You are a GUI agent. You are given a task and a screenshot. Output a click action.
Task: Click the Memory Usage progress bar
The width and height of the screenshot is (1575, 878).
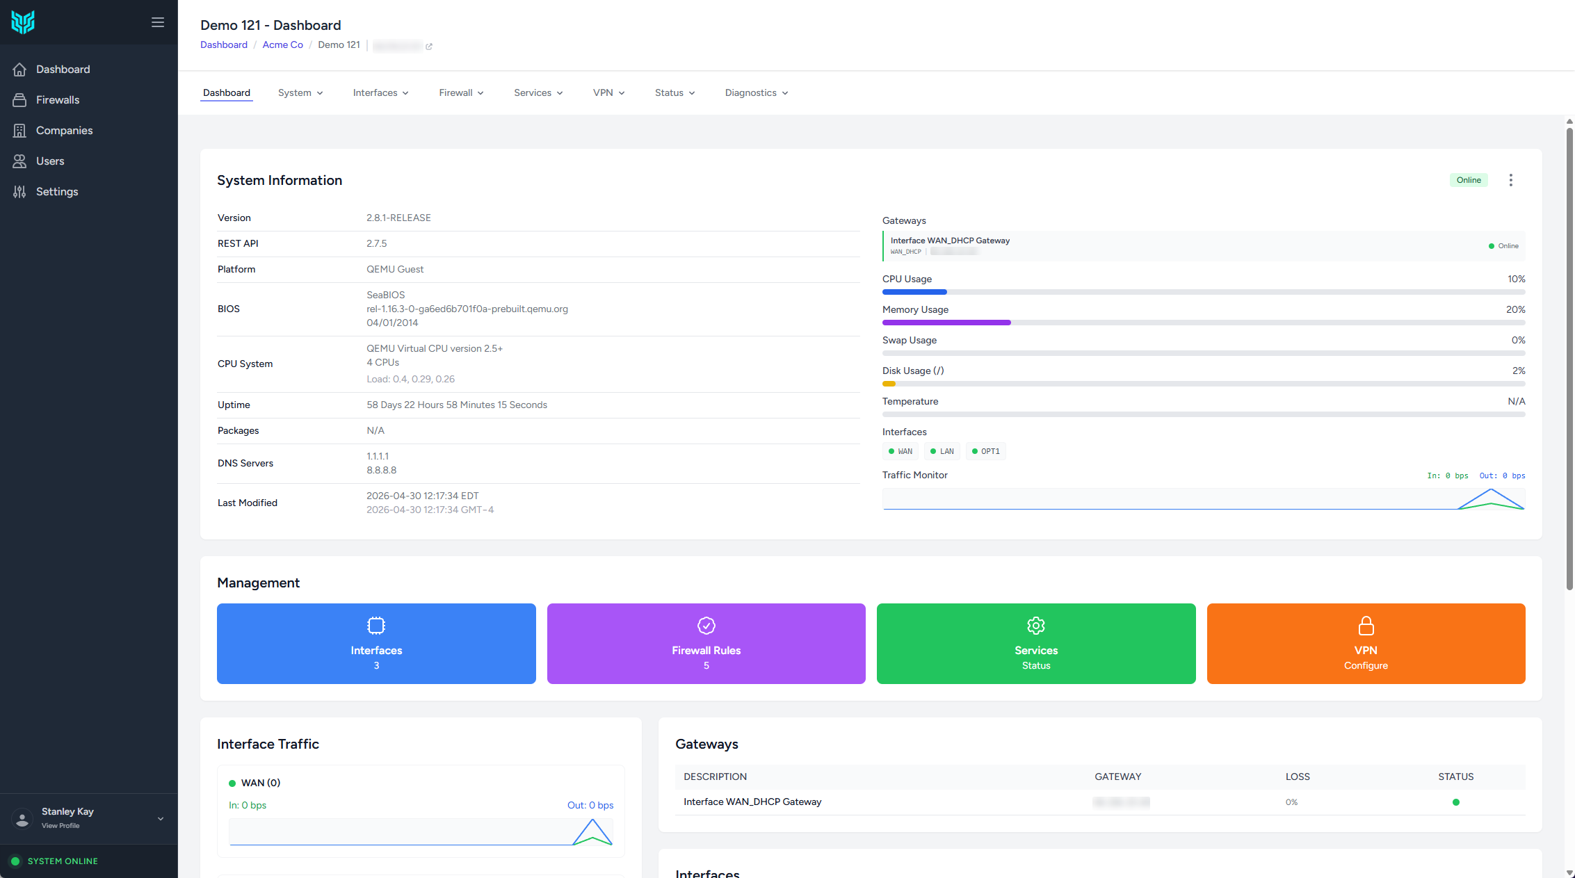(1204, 323)
